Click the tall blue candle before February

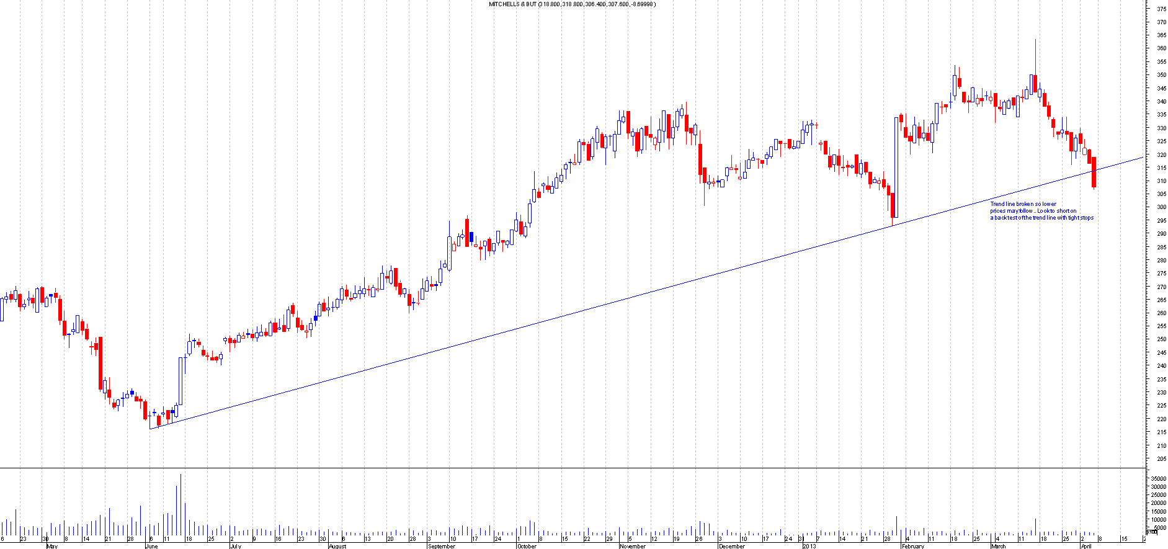pos(896,167)
